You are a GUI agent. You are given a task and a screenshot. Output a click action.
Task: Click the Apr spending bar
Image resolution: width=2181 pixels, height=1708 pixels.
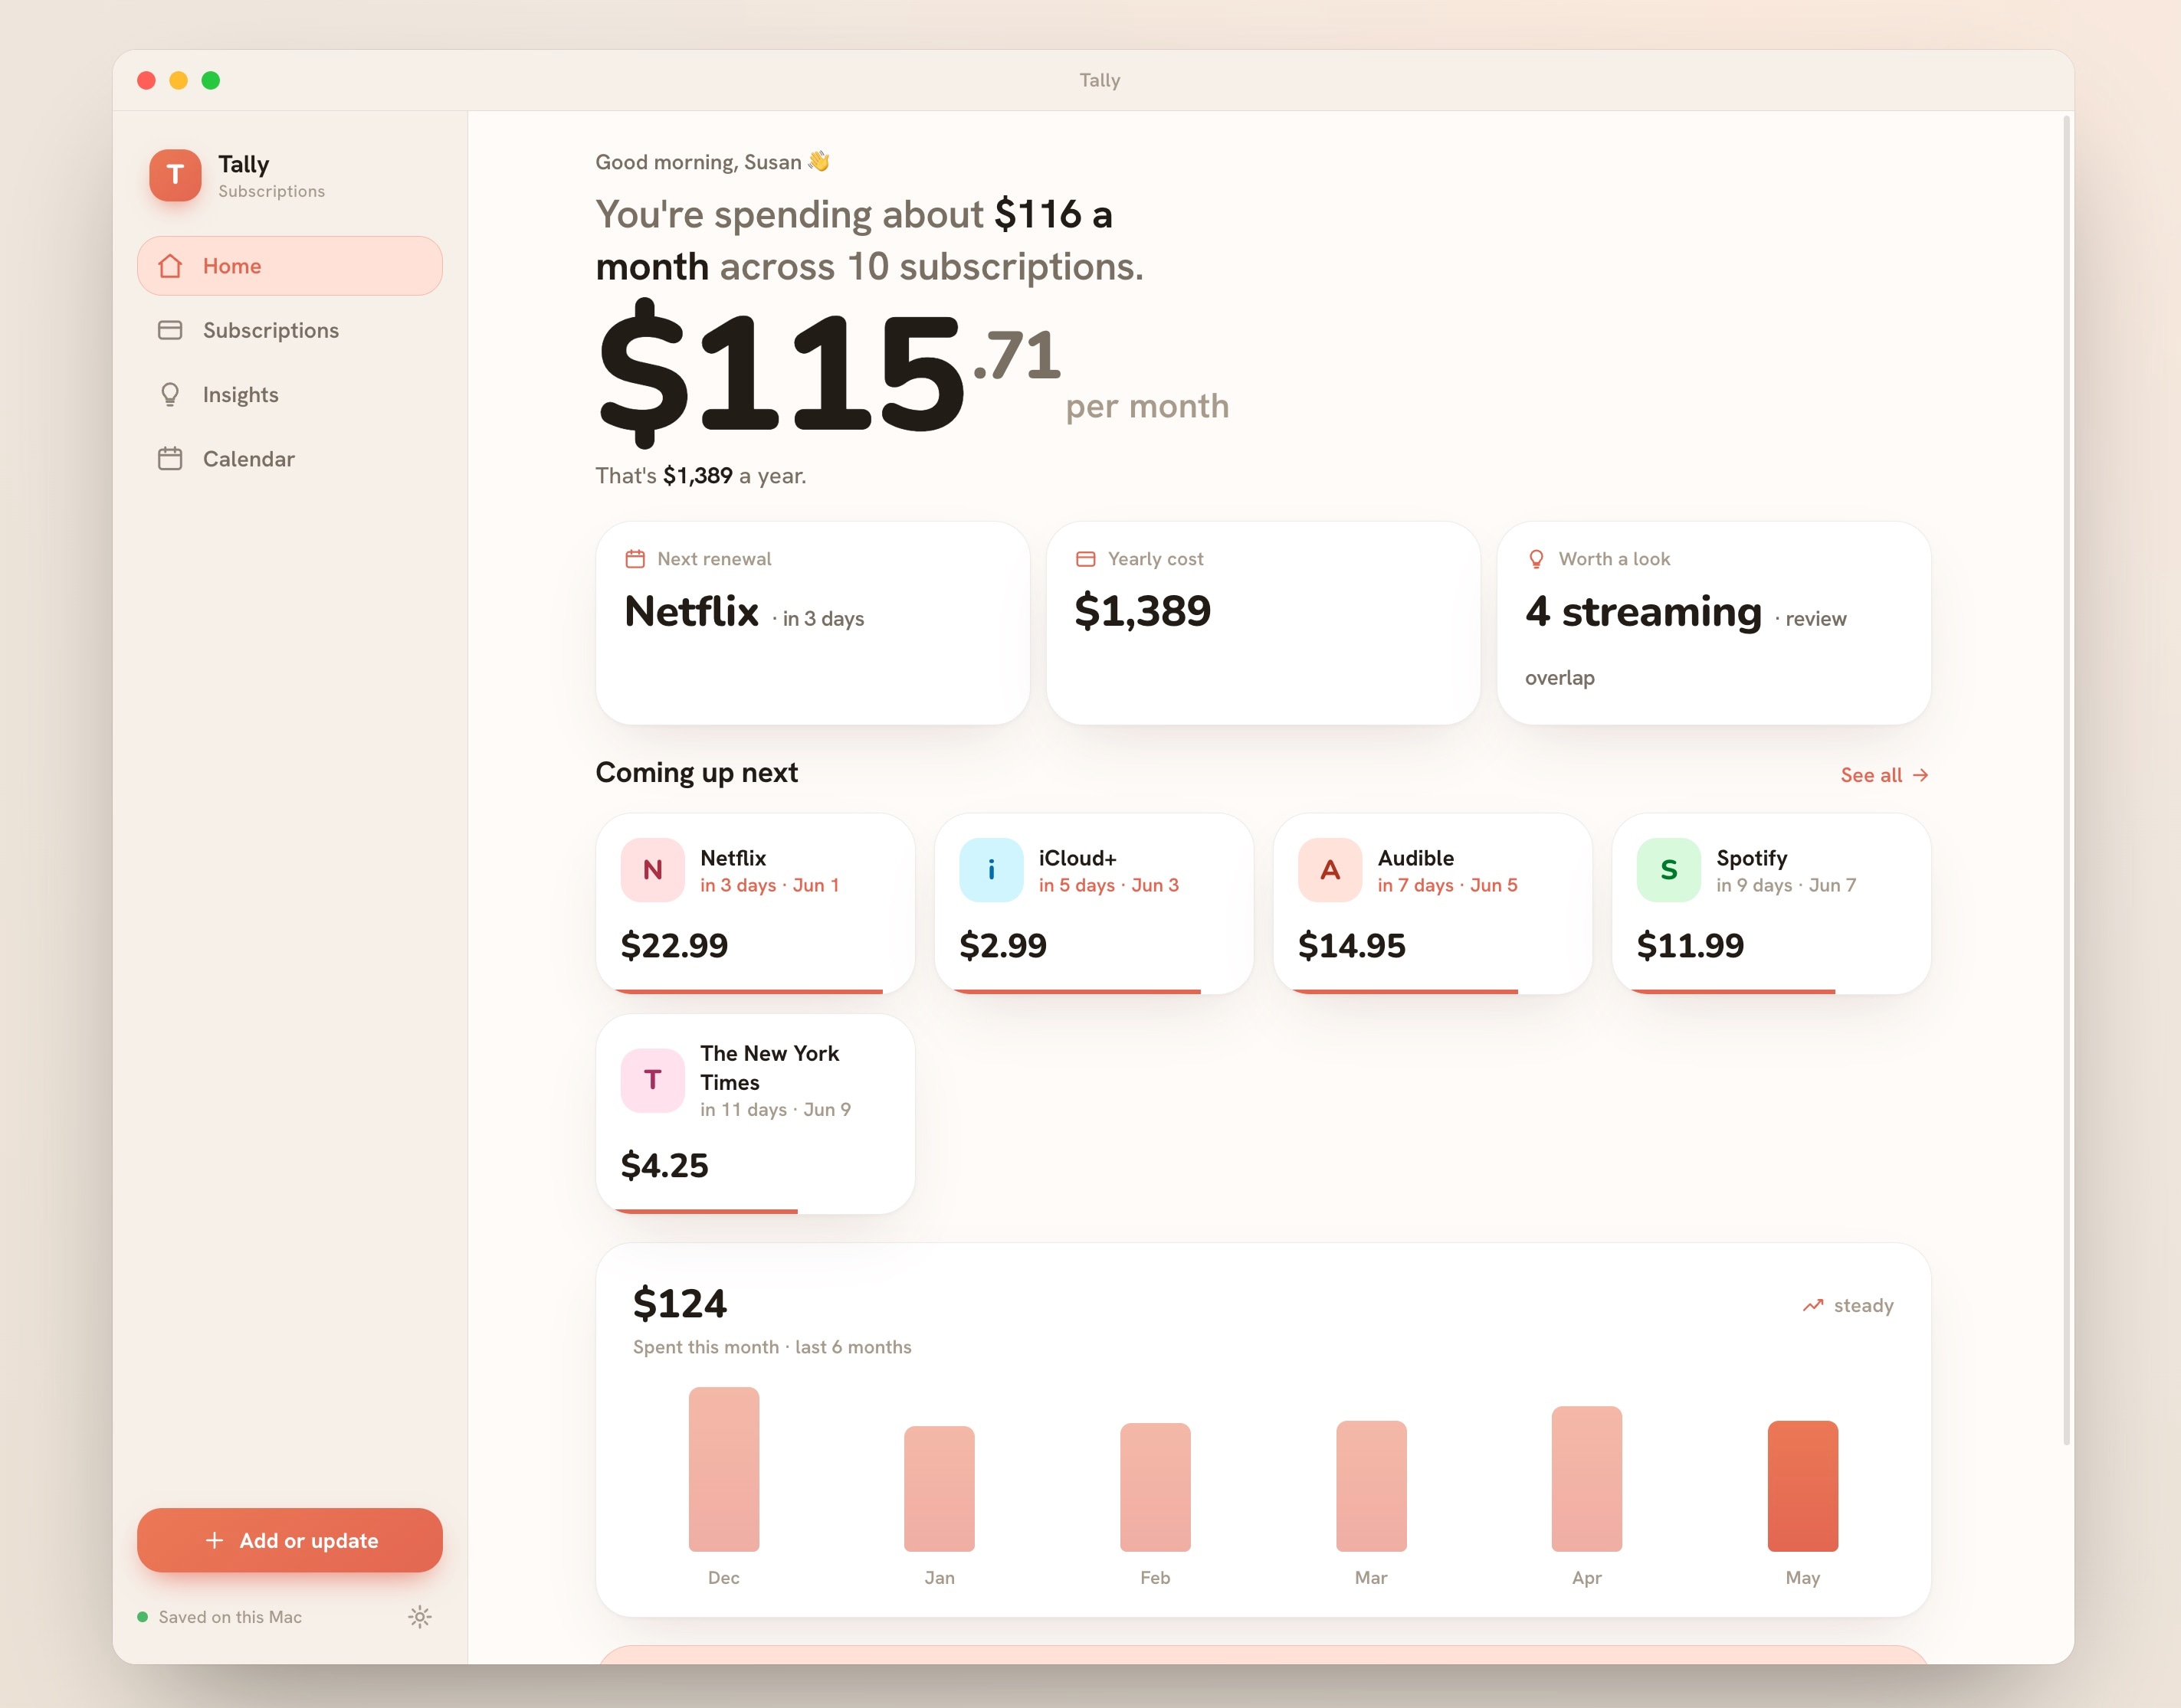click(1587, 1479)
